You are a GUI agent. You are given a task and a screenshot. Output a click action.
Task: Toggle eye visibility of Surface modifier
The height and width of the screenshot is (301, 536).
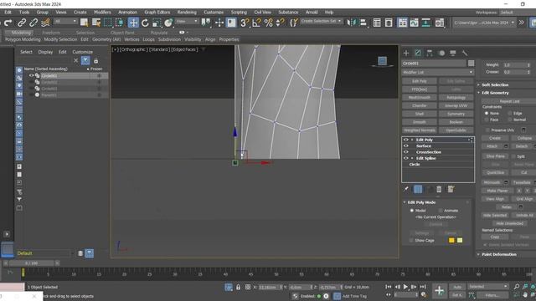click(405, 145)
